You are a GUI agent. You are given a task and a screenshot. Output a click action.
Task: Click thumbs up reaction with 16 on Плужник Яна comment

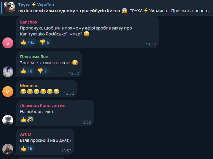[27, 71]
